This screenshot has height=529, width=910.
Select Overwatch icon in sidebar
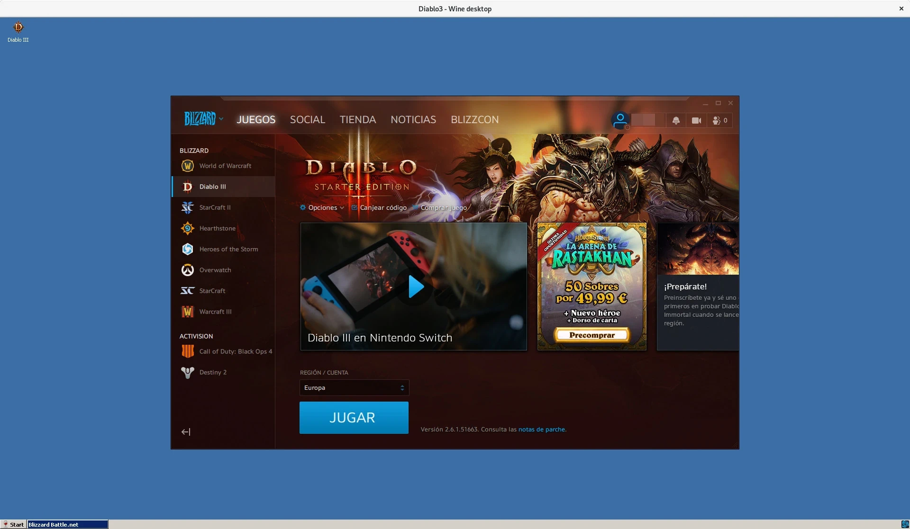pyautogui.click(x=188, y=270)
